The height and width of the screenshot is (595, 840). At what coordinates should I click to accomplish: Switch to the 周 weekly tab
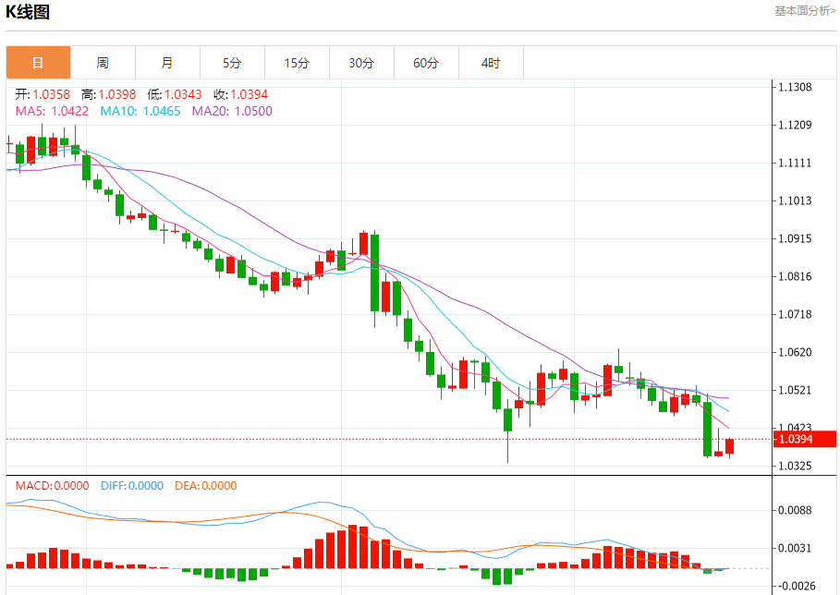click(103, 63)
